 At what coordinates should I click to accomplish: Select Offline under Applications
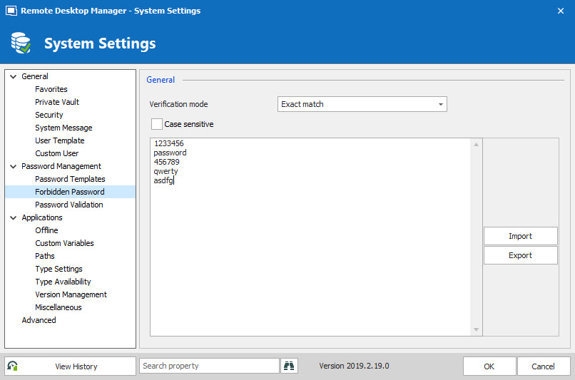click(46, 230)
